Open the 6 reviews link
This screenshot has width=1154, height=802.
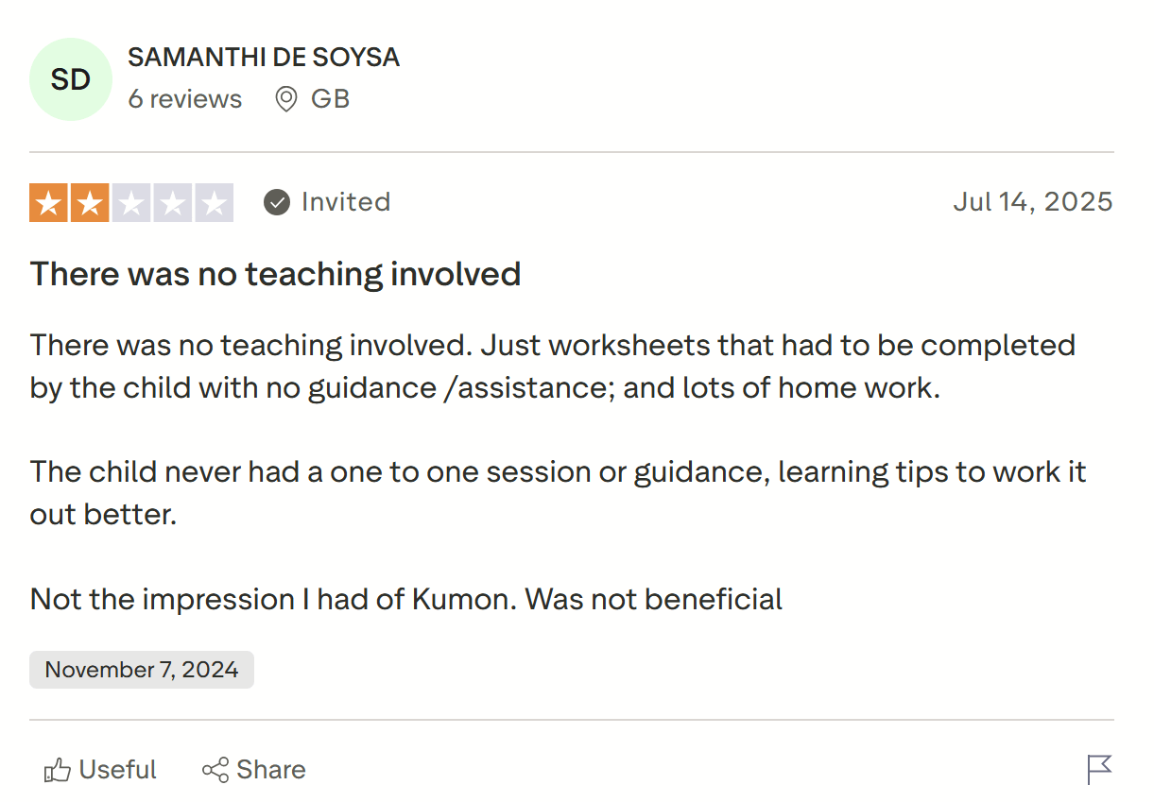point(185,98)
